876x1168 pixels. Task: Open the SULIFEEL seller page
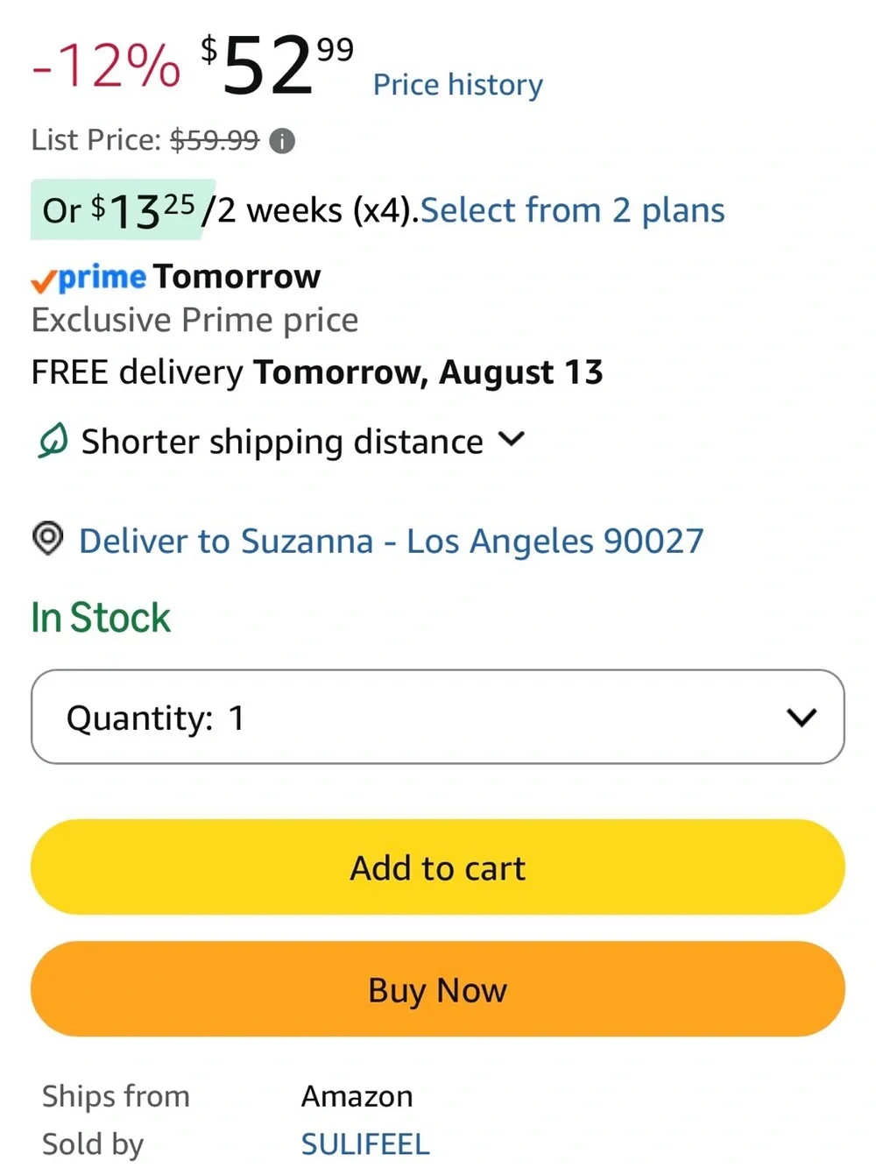coord(365,1144)
